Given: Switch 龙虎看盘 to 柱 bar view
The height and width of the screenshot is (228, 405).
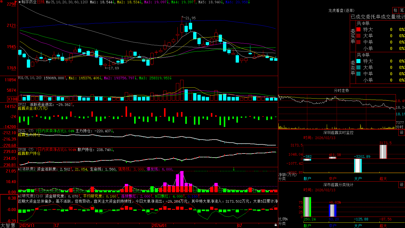Looking at the screenshot, I should 395,10.
